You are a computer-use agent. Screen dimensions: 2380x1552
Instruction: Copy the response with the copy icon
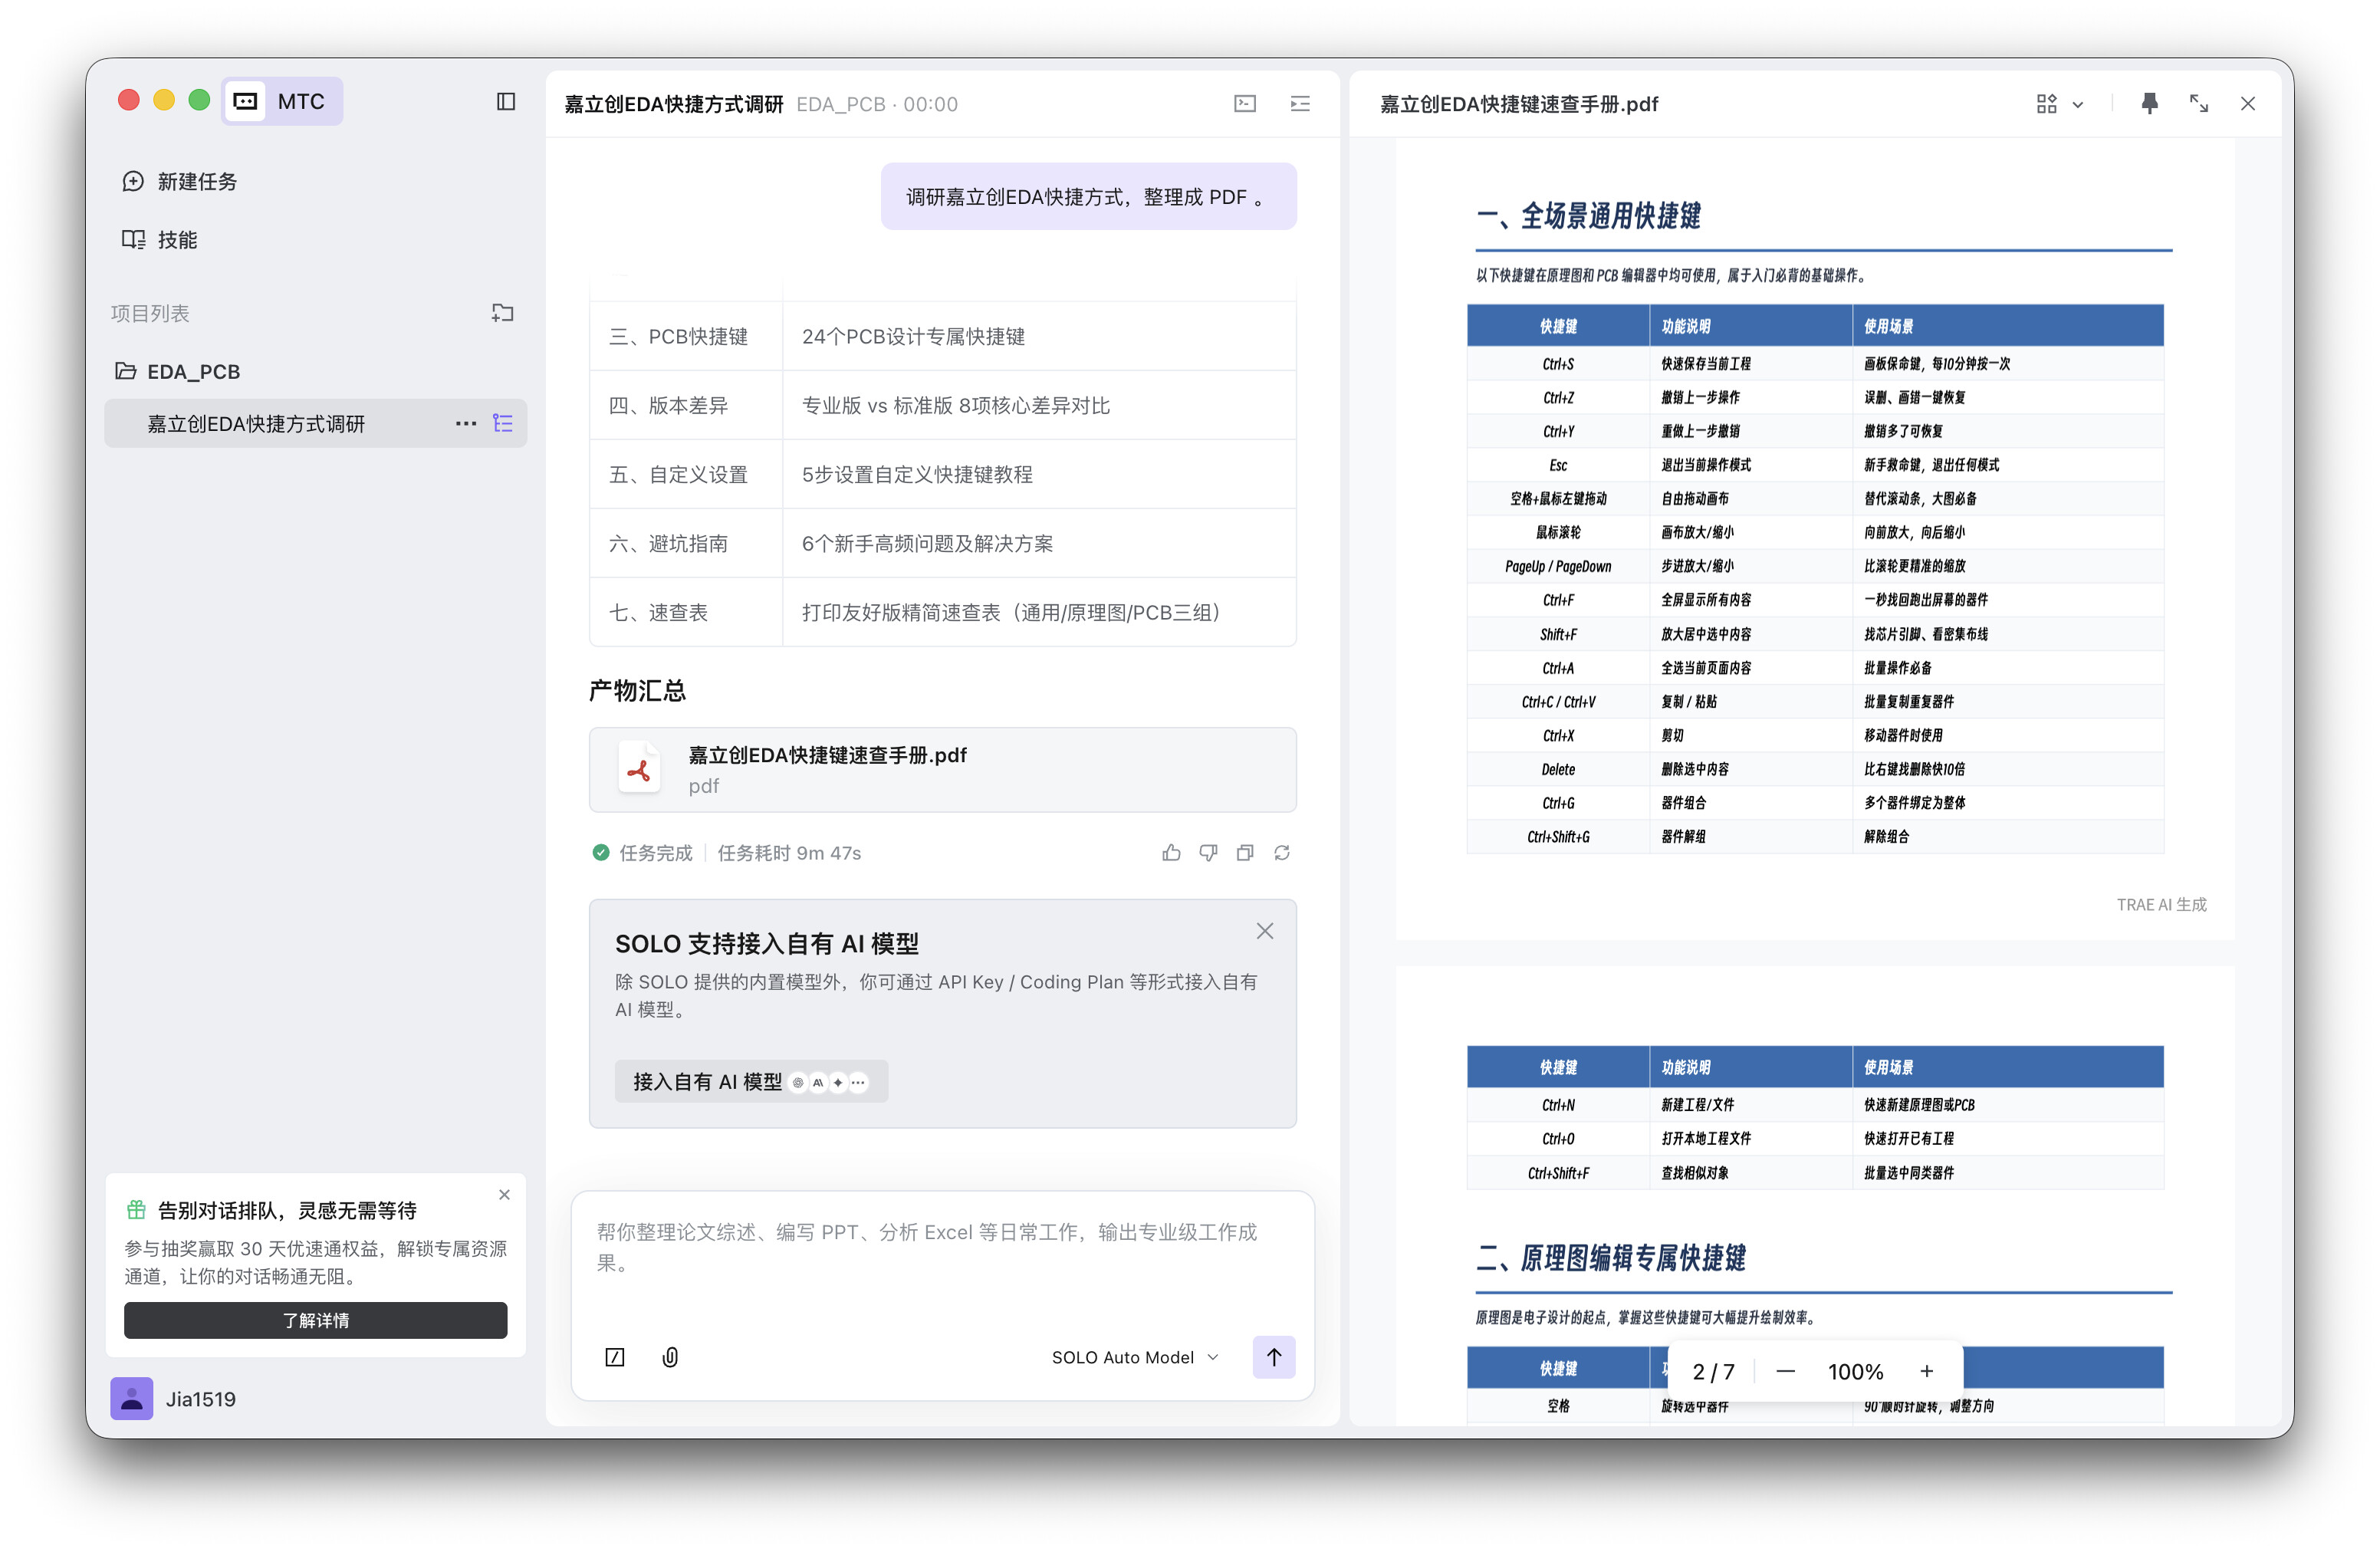pyautogui.click(x=1245, y=853)
